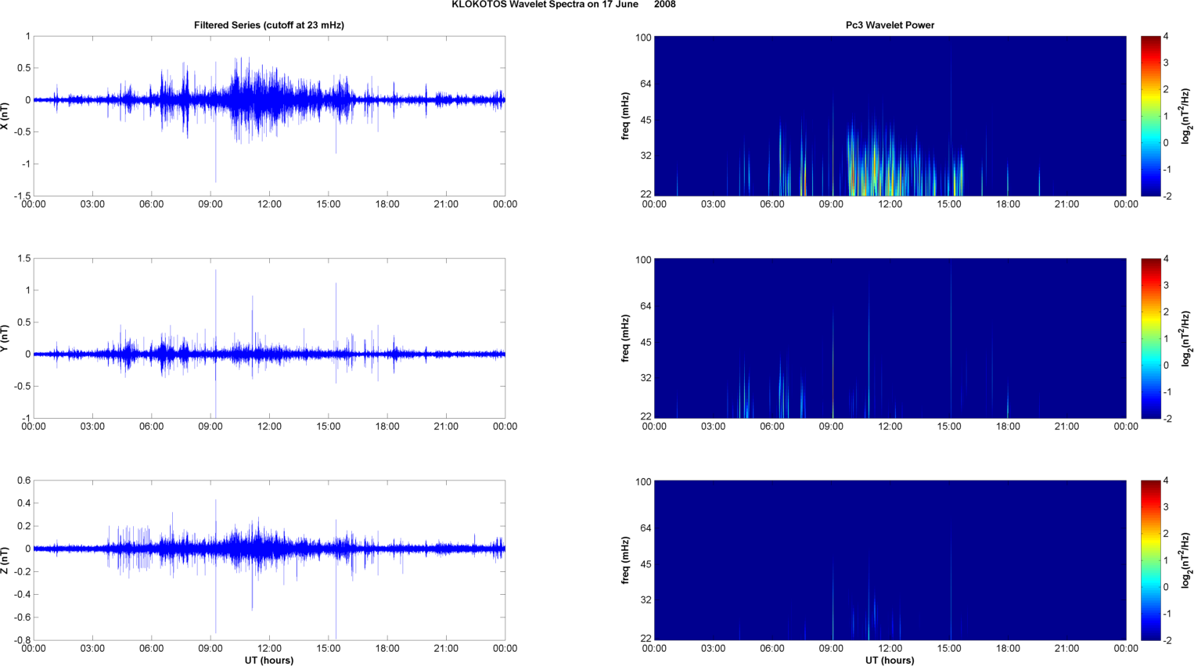The width and height of the screenshot is (1194, 666).
Task: Click the log2(nT²/Hz) label of middle colorbar
Action: coord(1186,338)
